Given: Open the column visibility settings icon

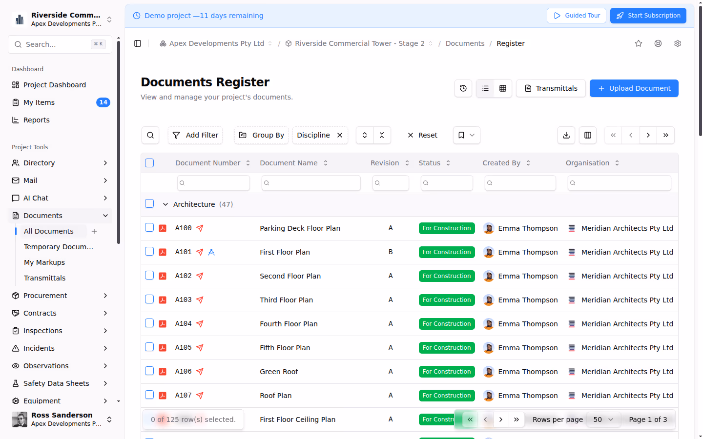Looking at the screenshot, I should tap(587, 135).
